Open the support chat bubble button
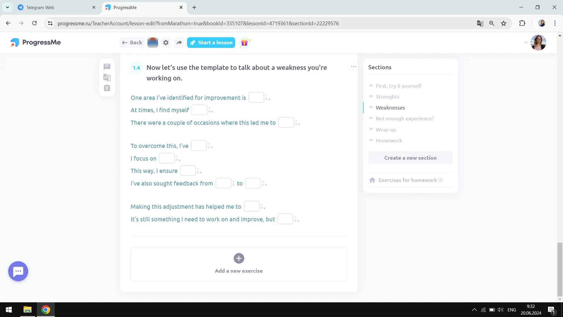 click(x=18, y=271)
